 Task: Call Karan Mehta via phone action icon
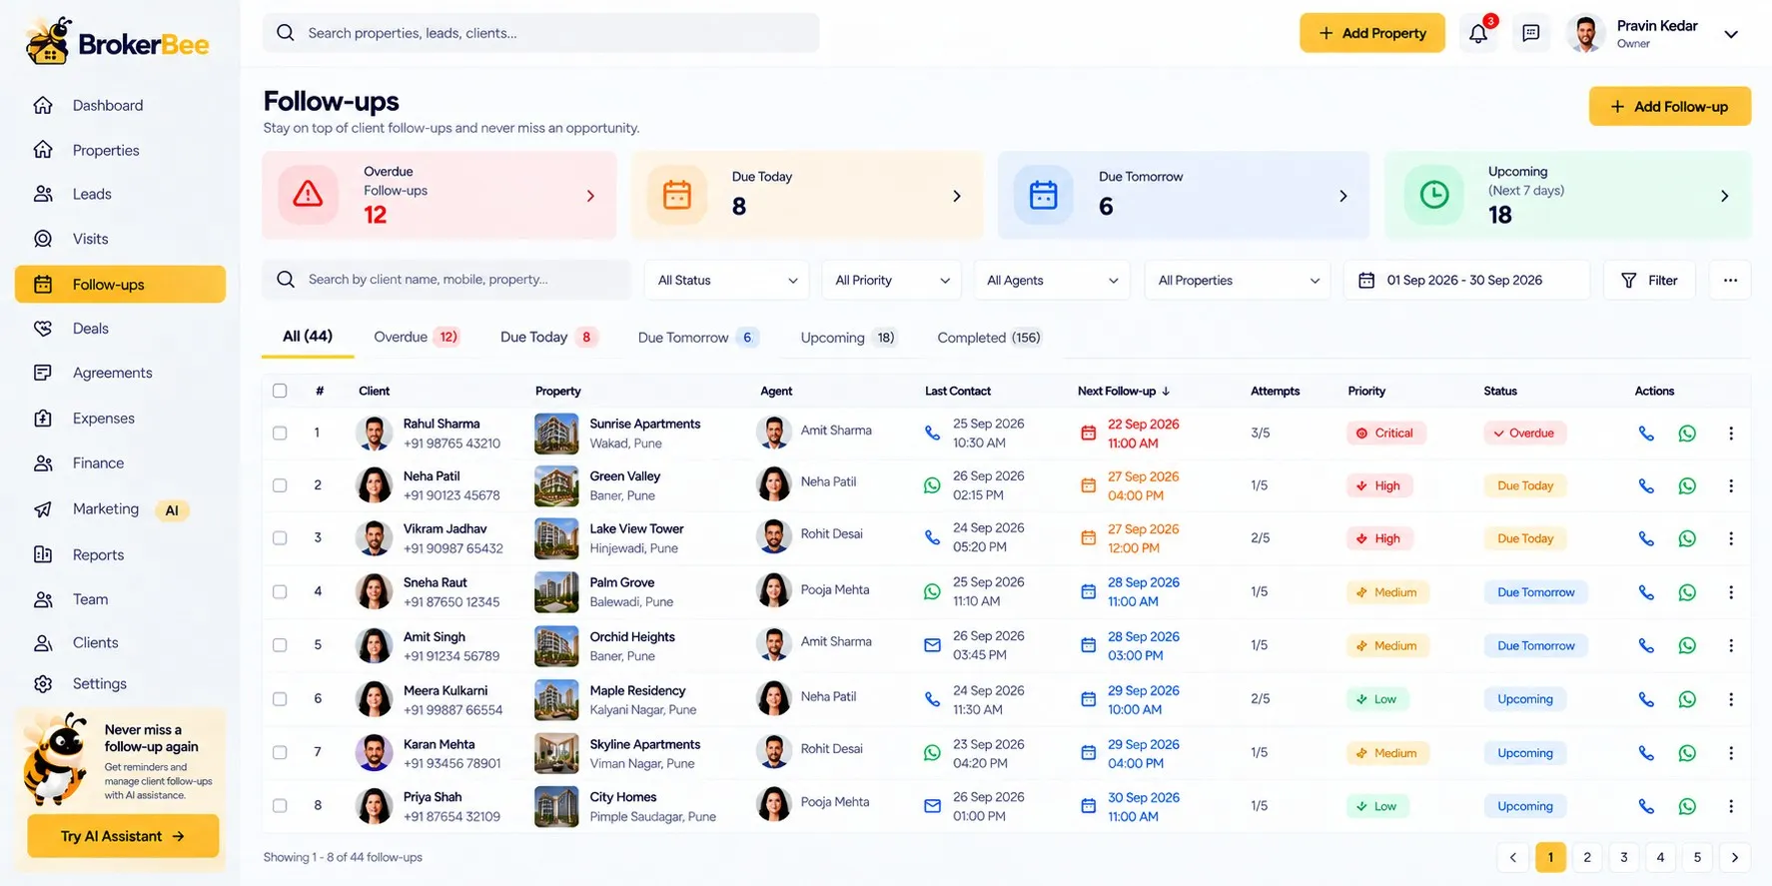tap(1646, 753)
